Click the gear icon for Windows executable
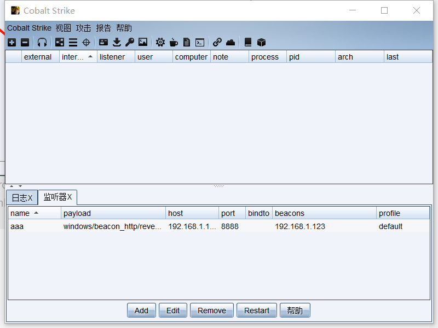438x328 pixels. (x=160, y=43)
